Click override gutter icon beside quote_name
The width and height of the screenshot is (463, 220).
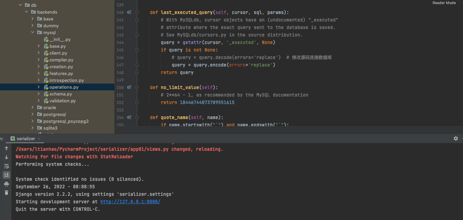point(129,117)
